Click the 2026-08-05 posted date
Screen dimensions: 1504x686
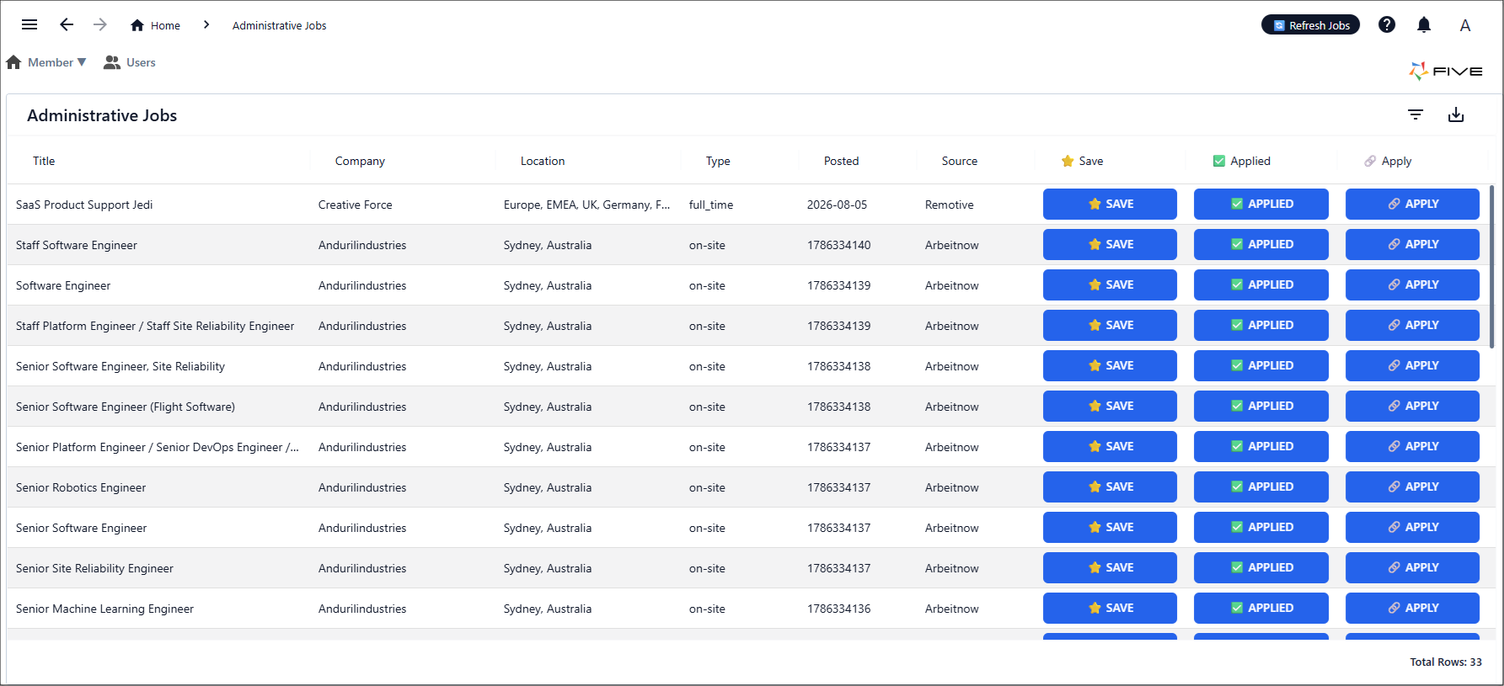[837, 205]
